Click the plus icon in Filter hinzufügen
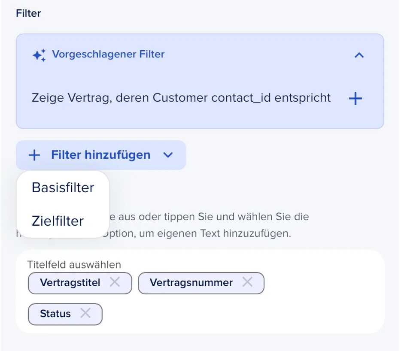 (x=34, y=155)
